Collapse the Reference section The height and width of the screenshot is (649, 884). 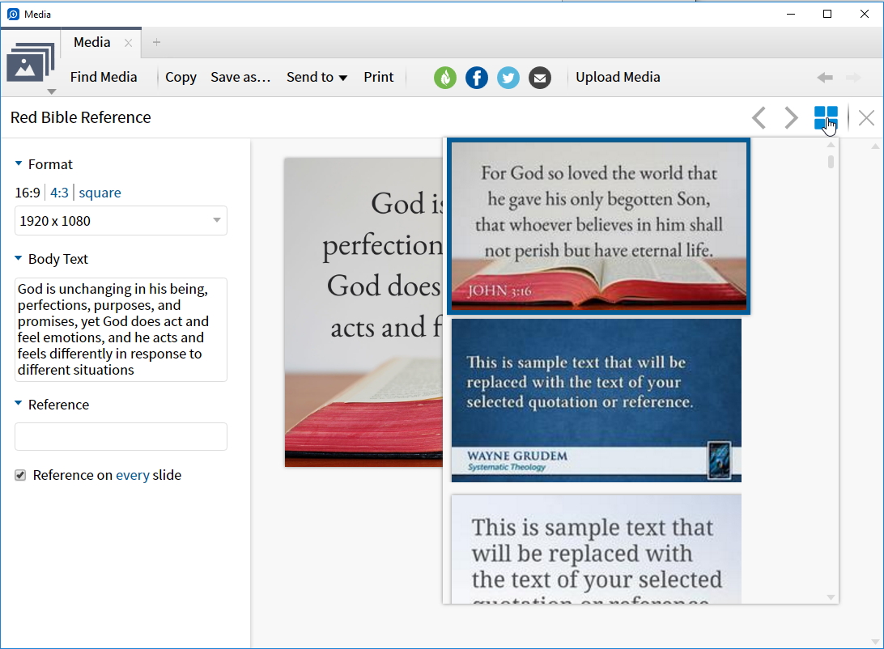point(18,404)
